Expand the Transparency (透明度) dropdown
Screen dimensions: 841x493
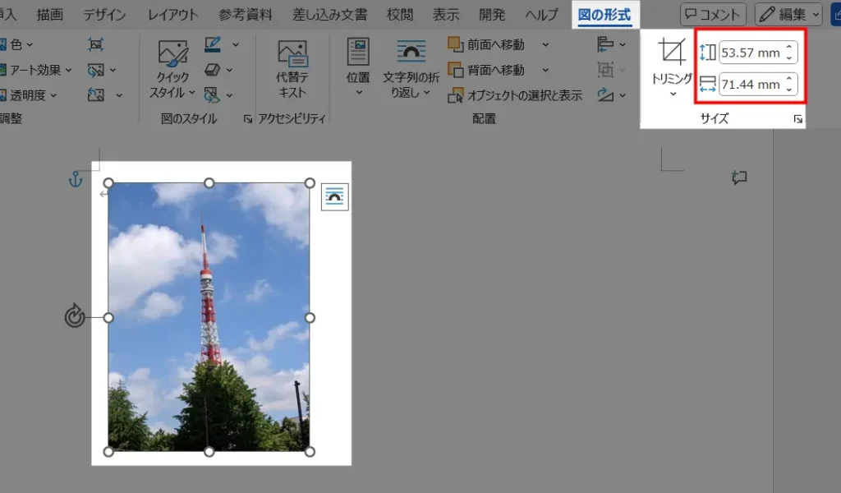point(33,95)
